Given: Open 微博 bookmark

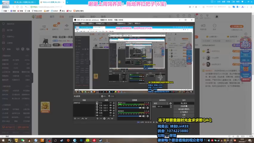Looking at the screenshot, I should tap(20, 11).
